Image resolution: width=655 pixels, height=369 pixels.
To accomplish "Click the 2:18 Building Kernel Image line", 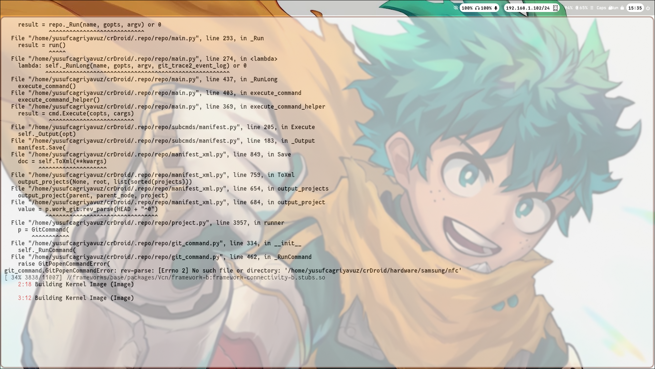I will 76,284.
